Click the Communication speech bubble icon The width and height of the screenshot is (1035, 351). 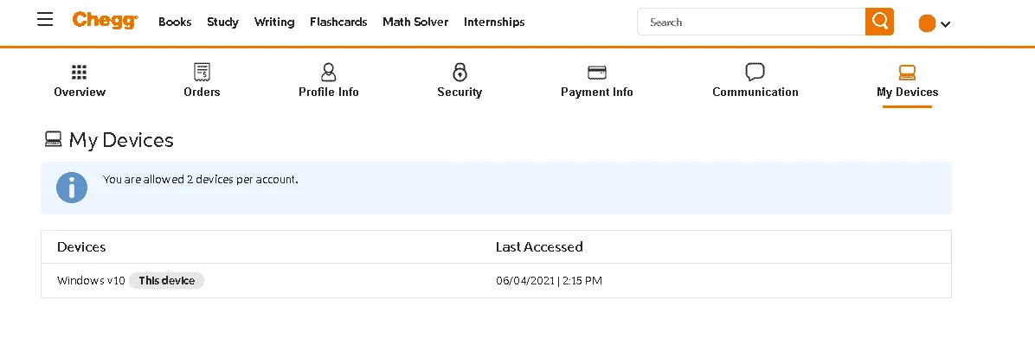click(755, 71)
